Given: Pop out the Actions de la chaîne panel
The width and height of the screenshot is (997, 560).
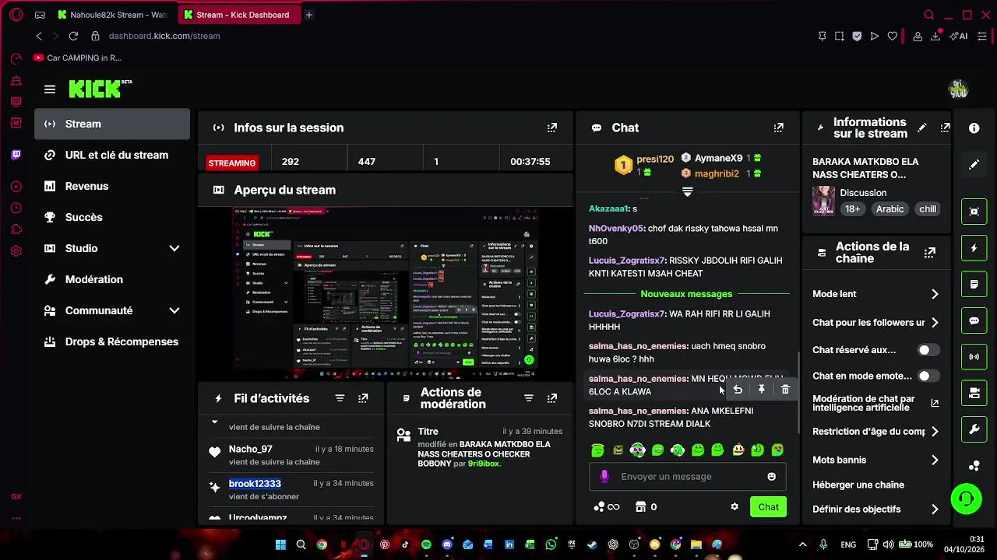Looking at the screenshot, I should 930,253.
